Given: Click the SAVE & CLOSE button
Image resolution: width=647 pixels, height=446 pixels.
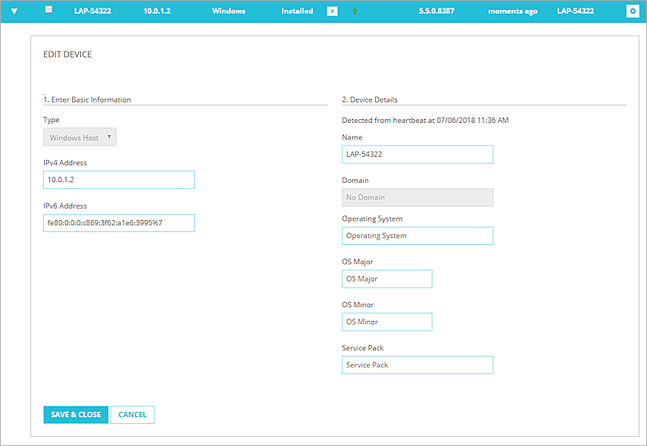Looking at the screenshot, I should coord(75,415).
